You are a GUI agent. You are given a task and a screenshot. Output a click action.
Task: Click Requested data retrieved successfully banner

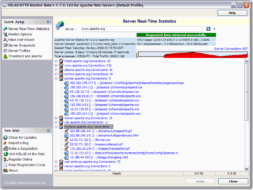176,35
